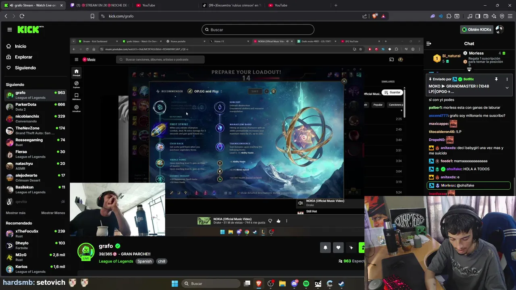Open the music note media control icon

point(470,16)
